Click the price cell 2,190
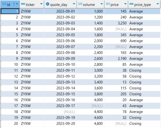Screen dimensions: 161x128 116,58
